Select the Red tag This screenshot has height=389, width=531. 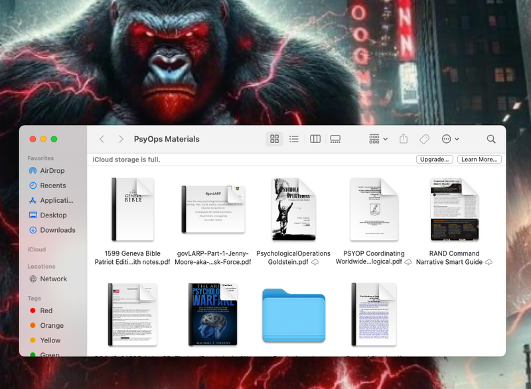coord(46,311)
